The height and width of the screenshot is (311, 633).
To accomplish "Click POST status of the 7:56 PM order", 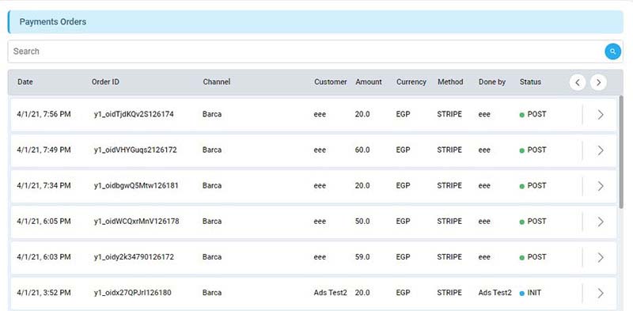I will pos(533,114).
